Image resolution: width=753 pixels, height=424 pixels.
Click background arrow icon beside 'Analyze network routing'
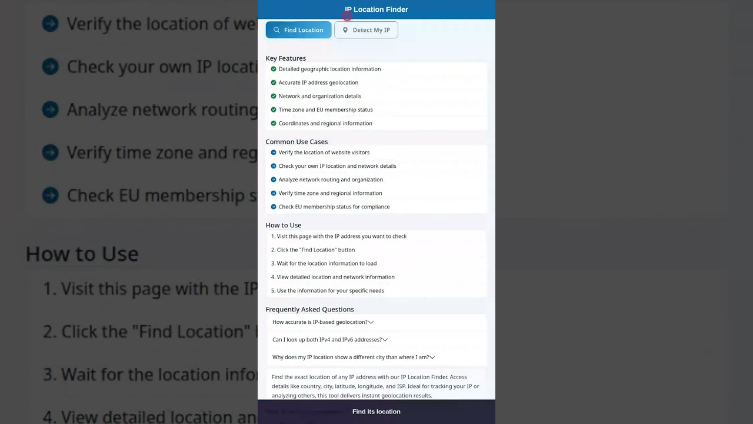[x=51, y=110]
